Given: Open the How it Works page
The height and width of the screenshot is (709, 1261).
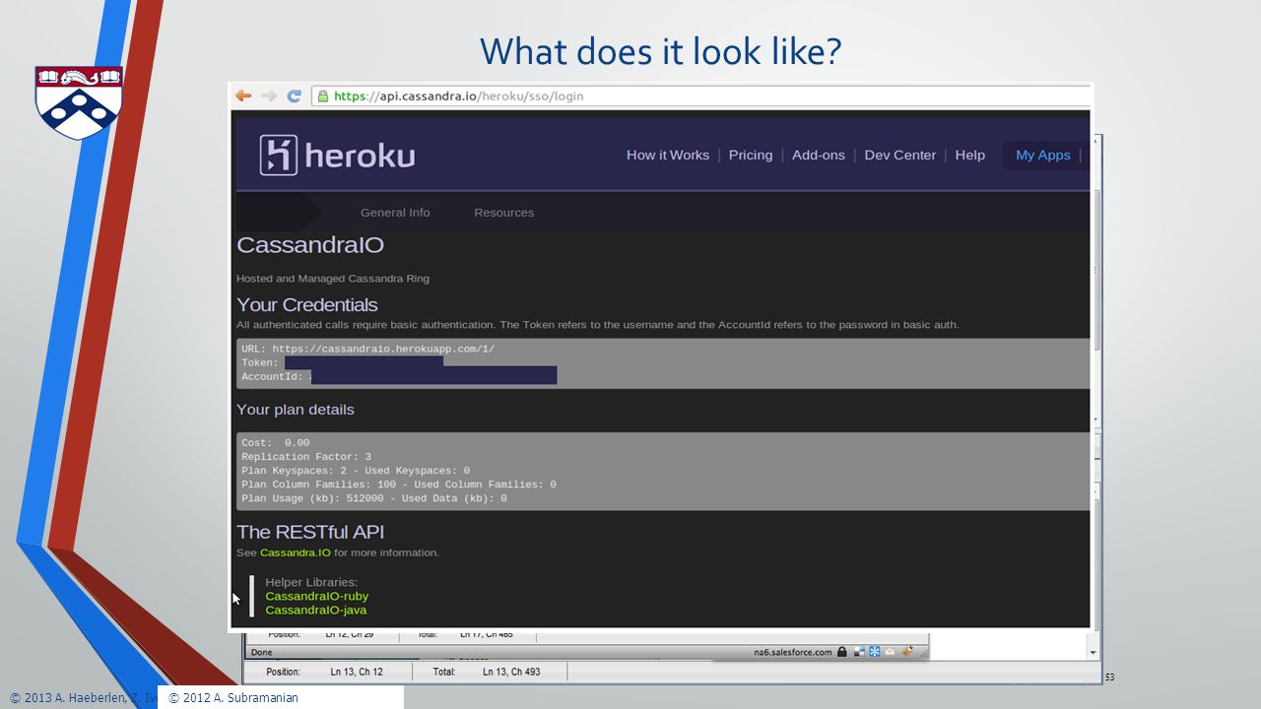Looking at the screenshot, I should [668, 155].
